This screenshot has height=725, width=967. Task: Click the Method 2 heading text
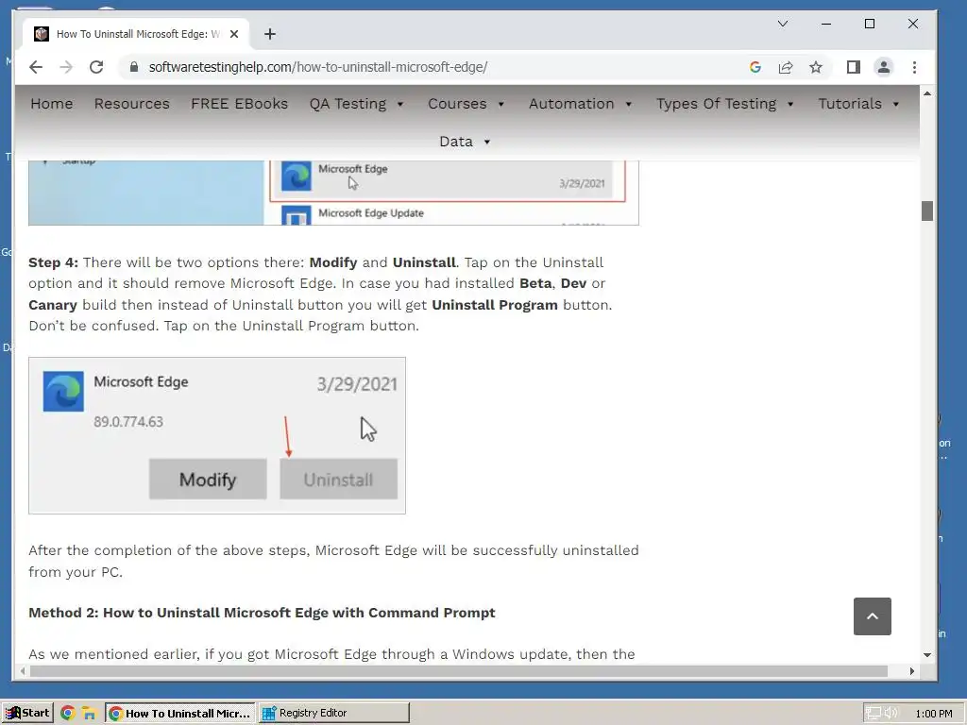(x=263, y=612)
